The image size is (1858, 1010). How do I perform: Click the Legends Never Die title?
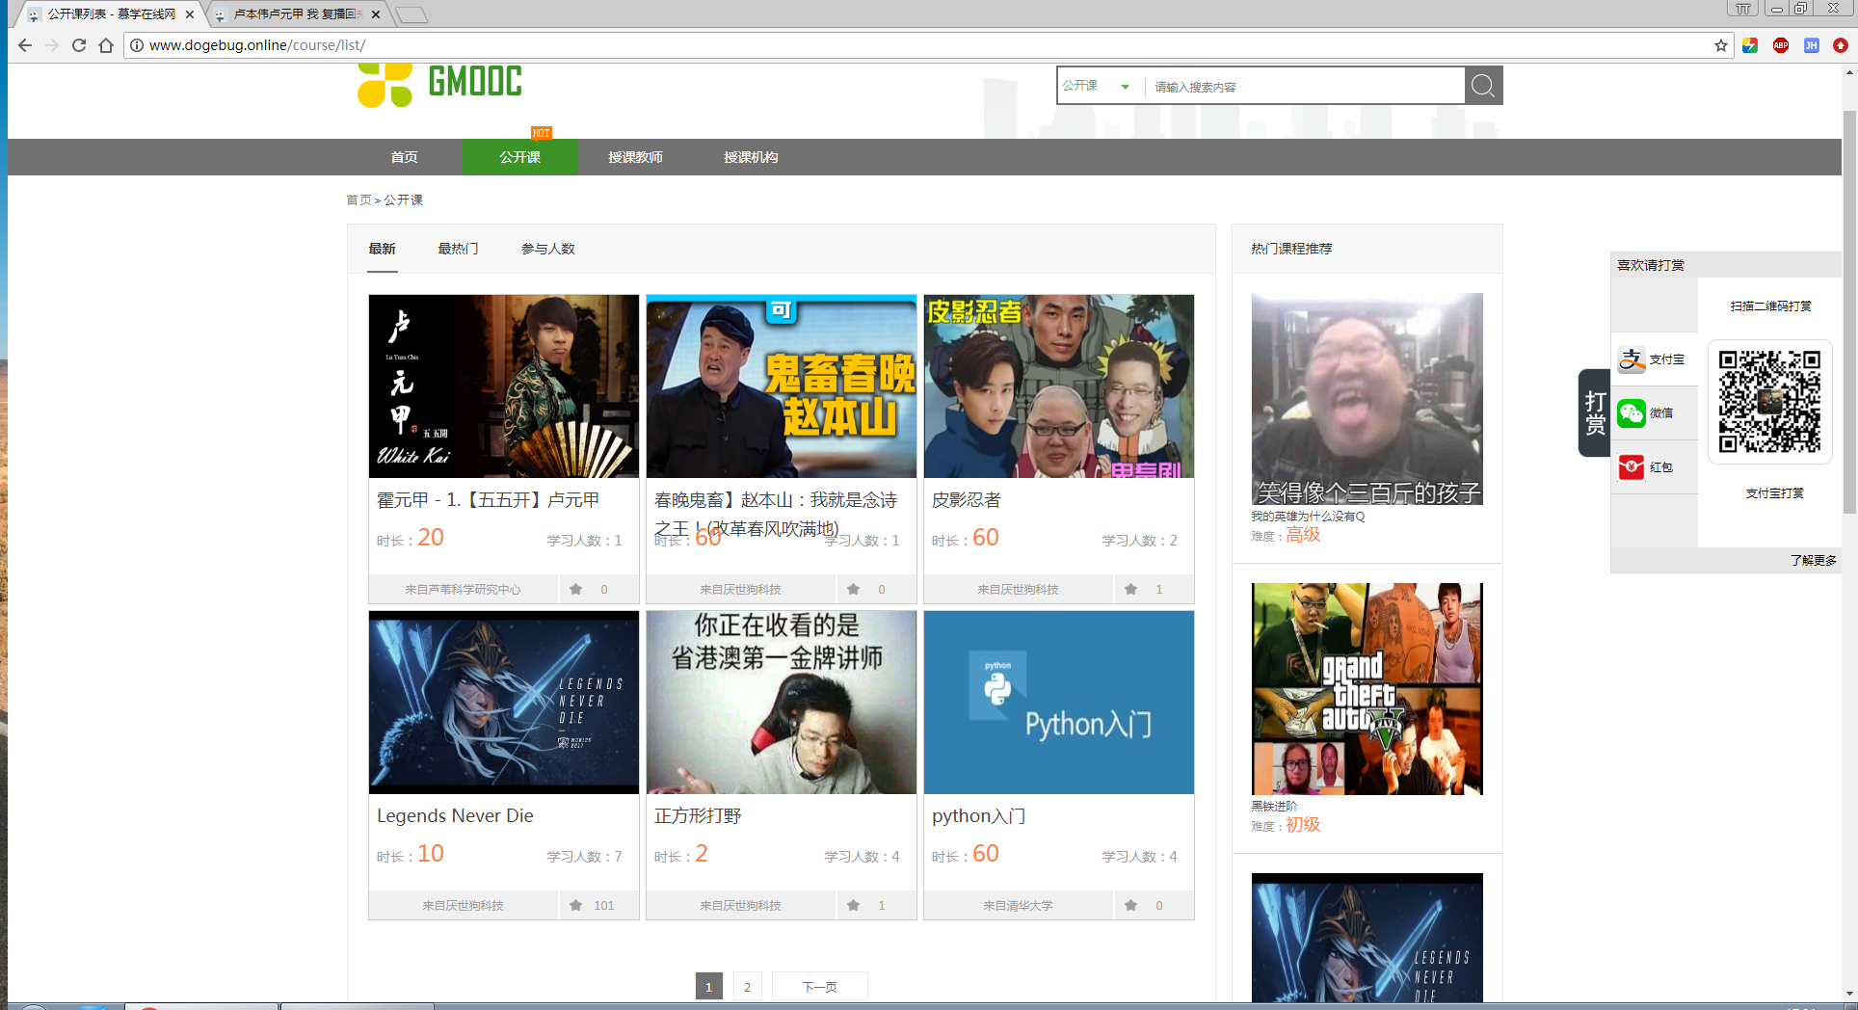[x=455, y=816]
